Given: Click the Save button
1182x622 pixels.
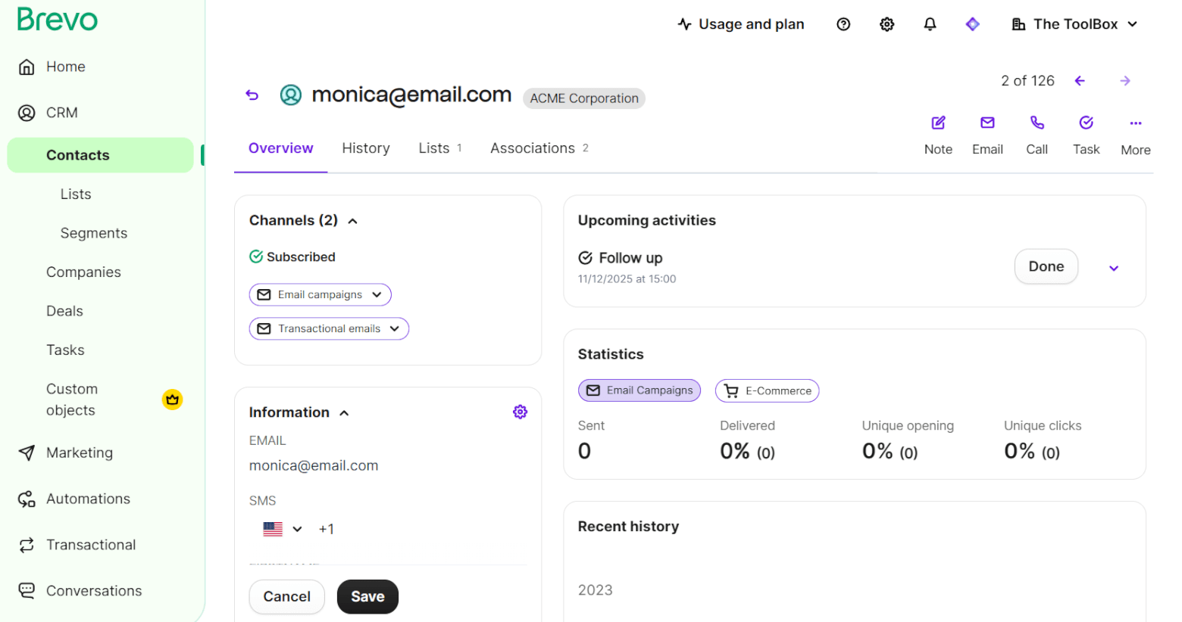Looking at the screenshot, I should coord(367,596).
